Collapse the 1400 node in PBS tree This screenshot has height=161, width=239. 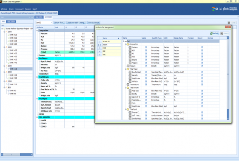coord(4,47)
